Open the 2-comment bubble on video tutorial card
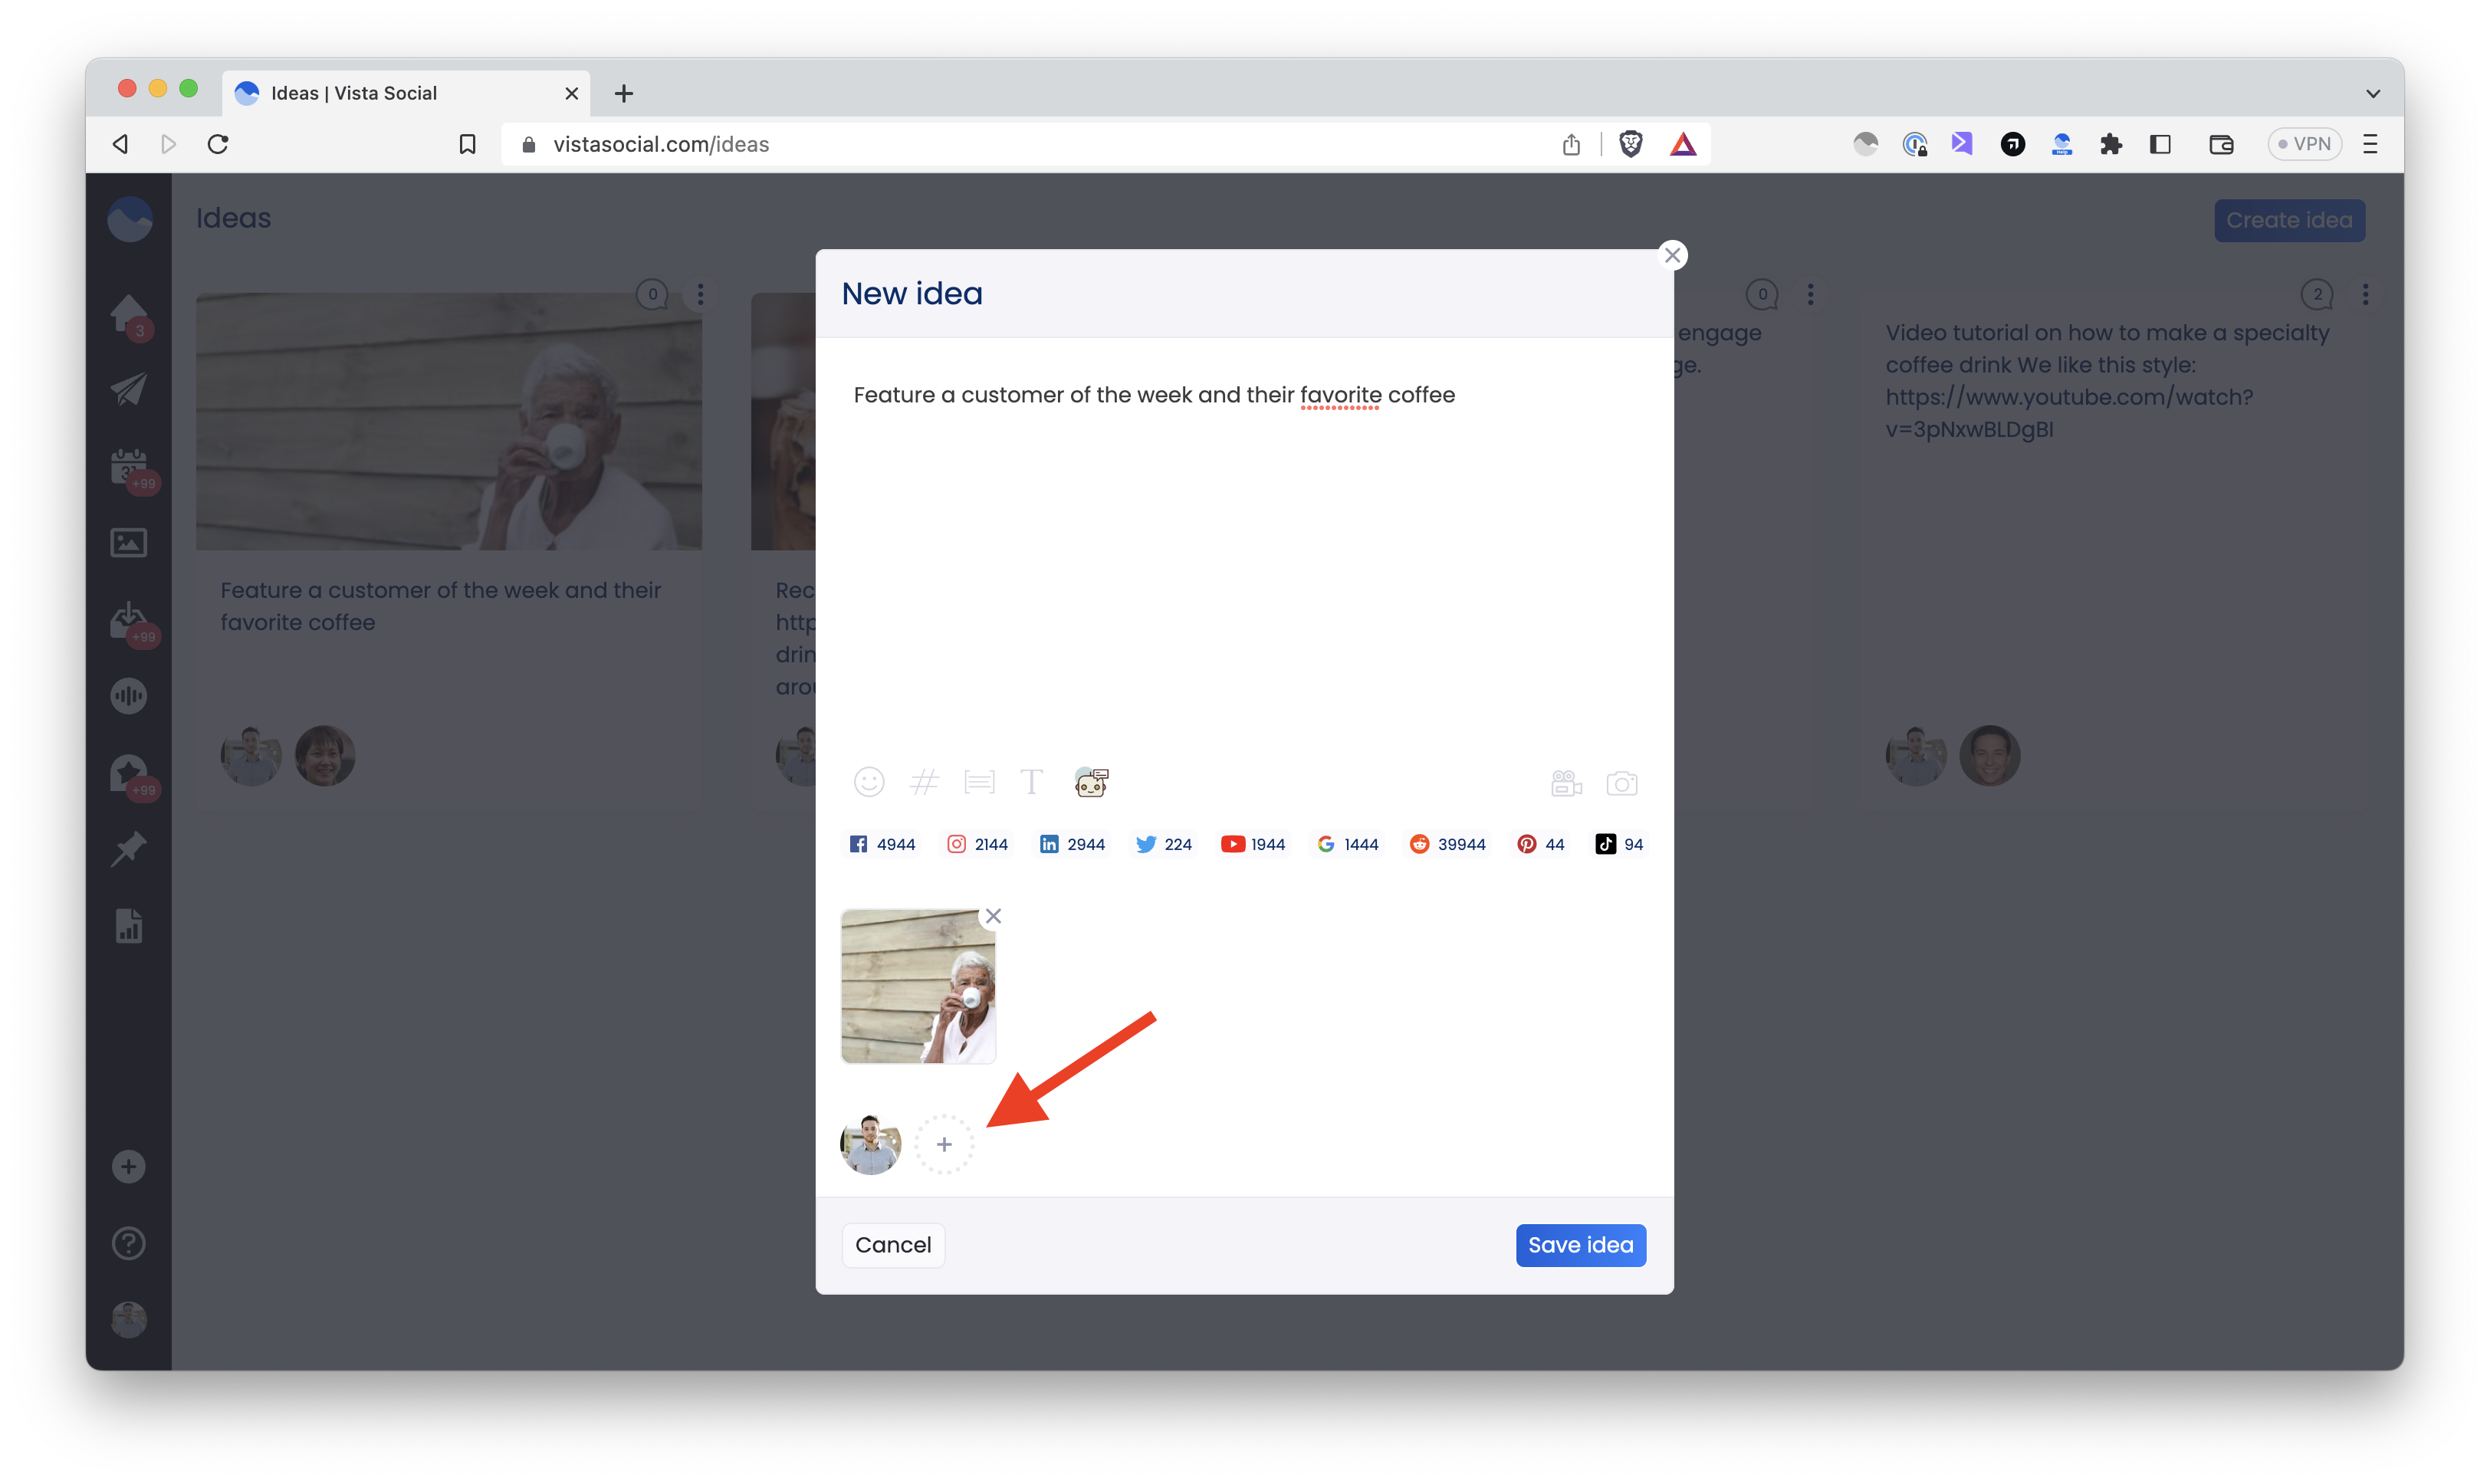2490x1484 pixels. click(x=2317, y=294)
